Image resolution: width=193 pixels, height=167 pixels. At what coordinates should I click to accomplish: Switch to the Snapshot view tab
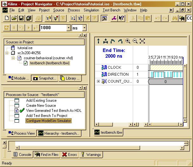[x=45, y=78]
